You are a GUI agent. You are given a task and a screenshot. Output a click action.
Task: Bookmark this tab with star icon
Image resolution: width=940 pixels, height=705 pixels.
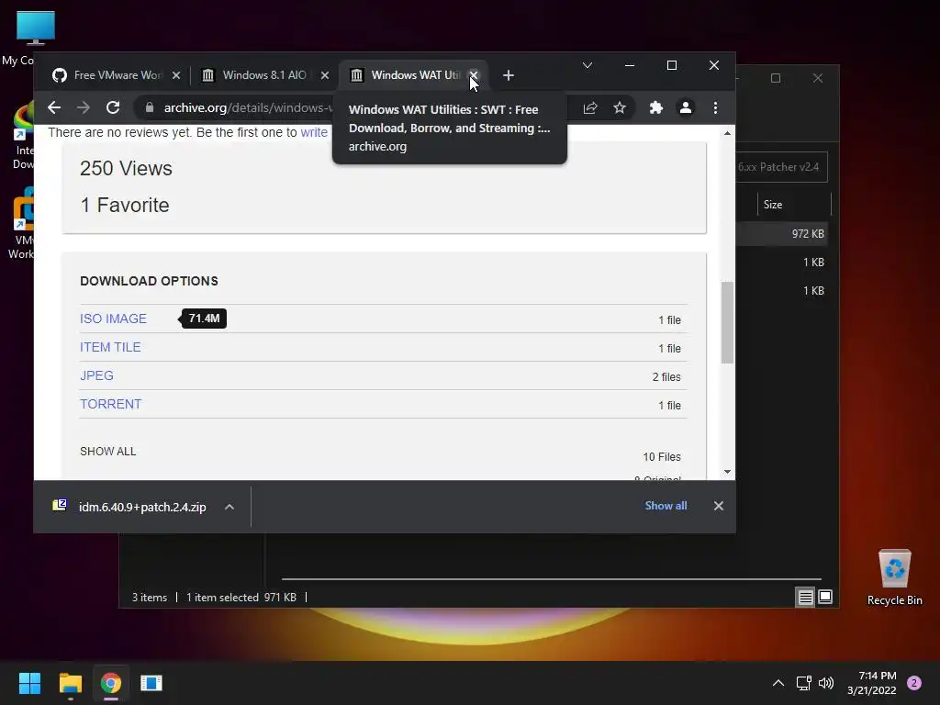620,108
